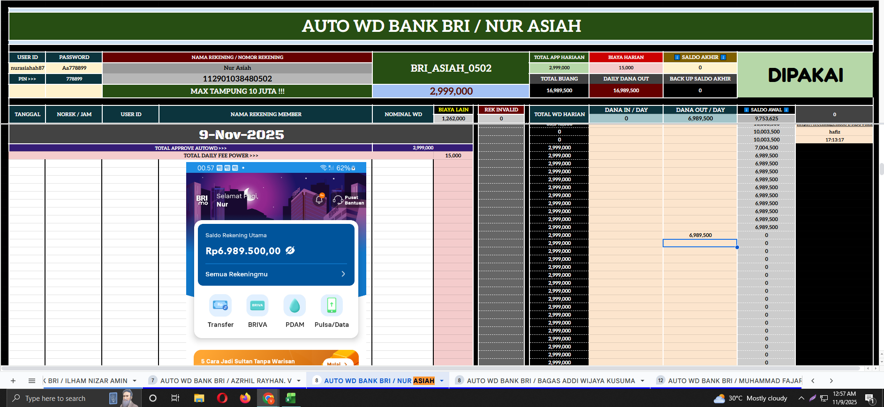Click the password cell Aa778899
Image resolution: width=884 pixels, height=407 pixels.
click(74, 68)
